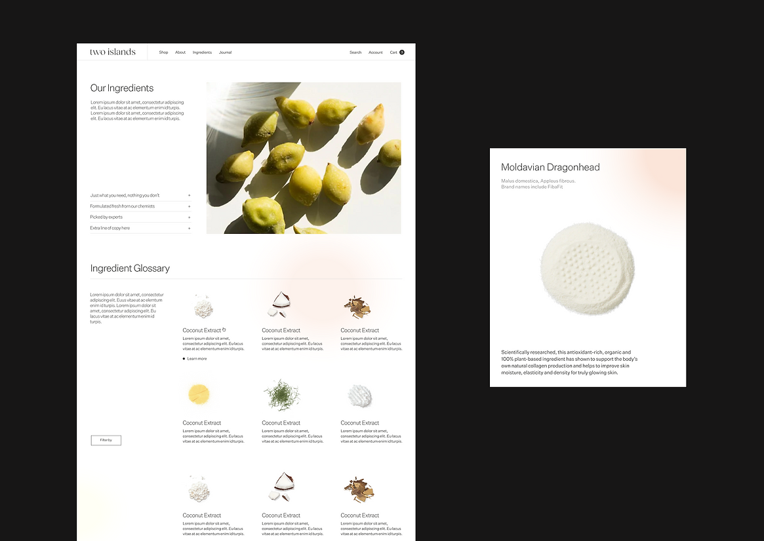Click the two islands logo
Viewport: 764px width, 541px height.
click(113, 52)
